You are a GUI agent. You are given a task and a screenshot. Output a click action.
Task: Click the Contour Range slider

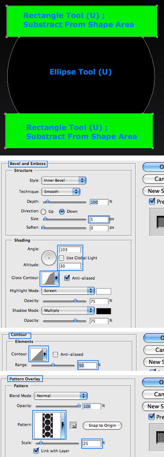point(53,364)
